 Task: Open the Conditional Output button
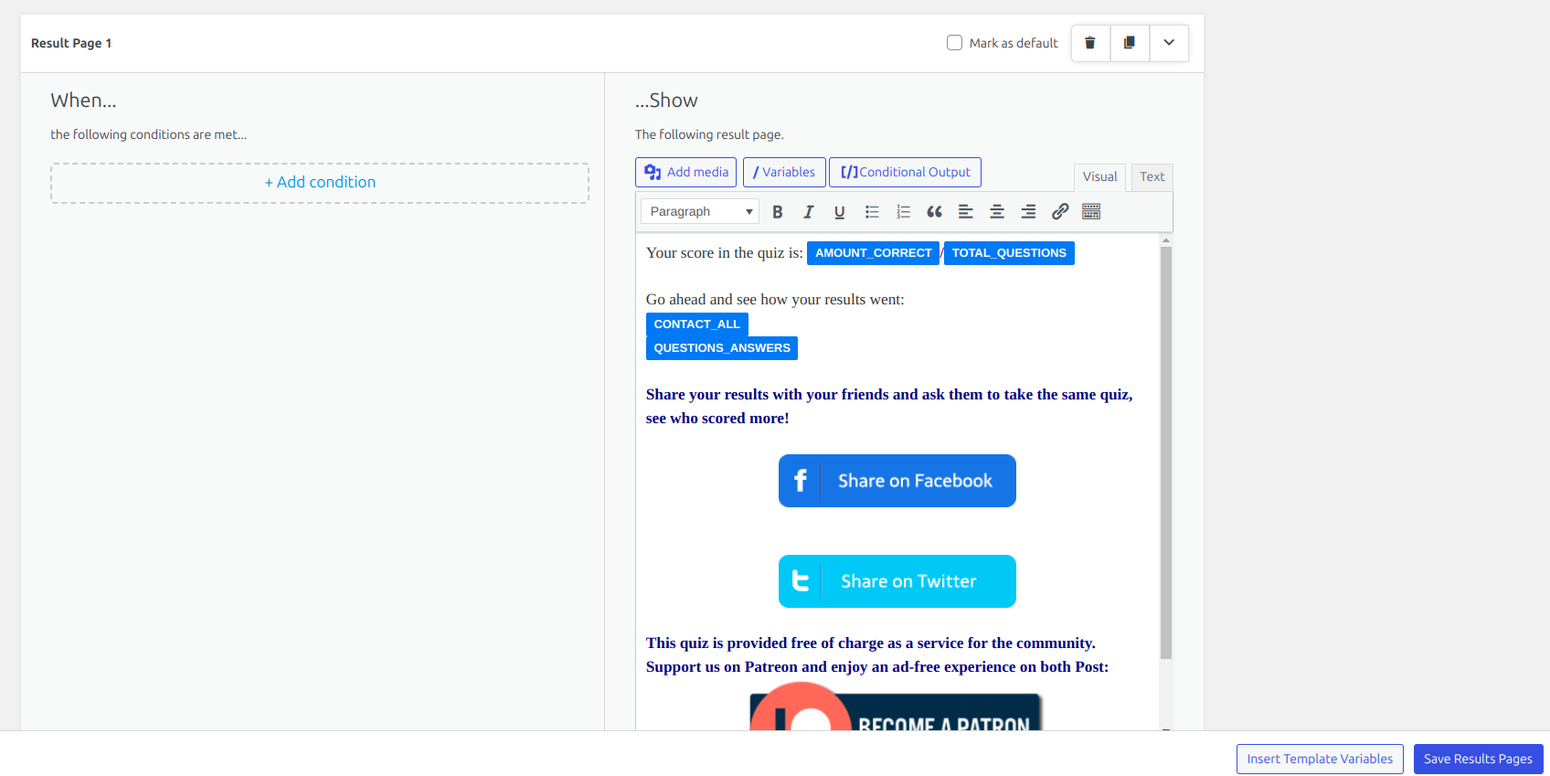click(905, 172)
